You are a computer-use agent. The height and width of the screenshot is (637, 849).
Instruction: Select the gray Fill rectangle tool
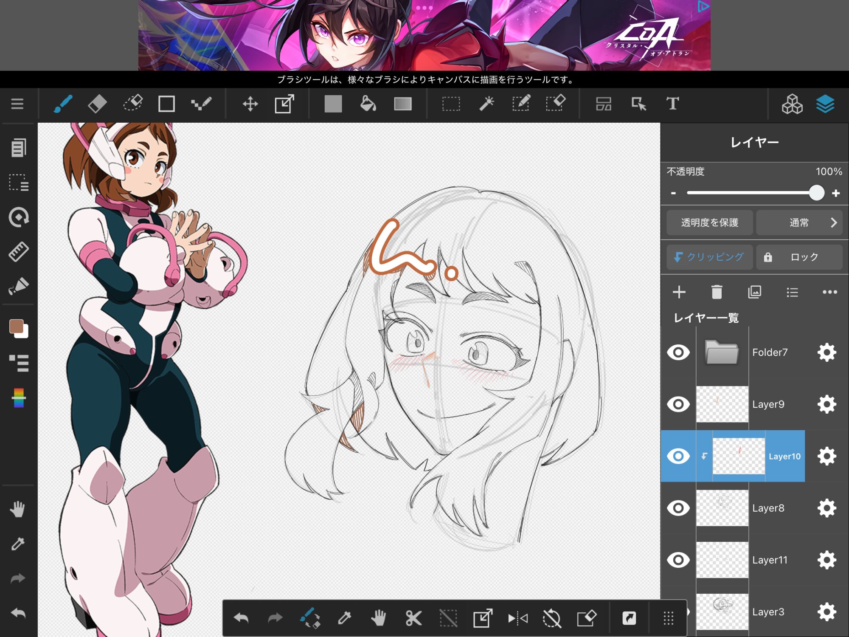333,104
